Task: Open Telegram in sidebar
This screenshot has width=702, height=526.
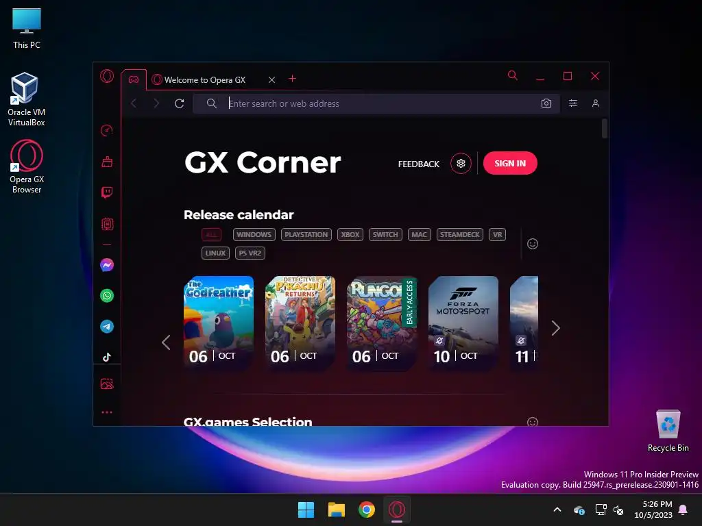Action: pos(106,327)
